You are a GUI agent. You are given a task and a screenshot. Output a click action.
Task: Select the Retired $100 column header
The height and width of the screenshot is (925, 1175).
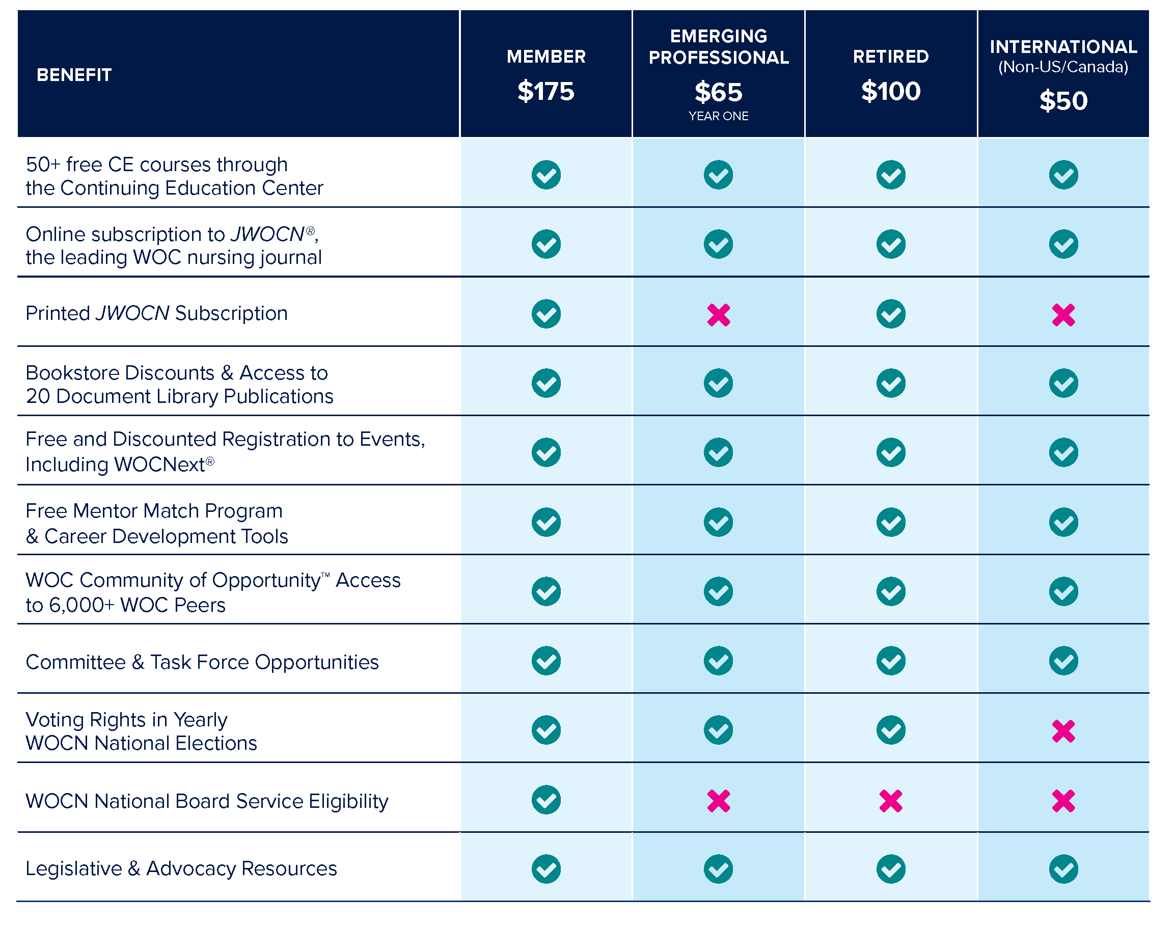pos(891,74)
